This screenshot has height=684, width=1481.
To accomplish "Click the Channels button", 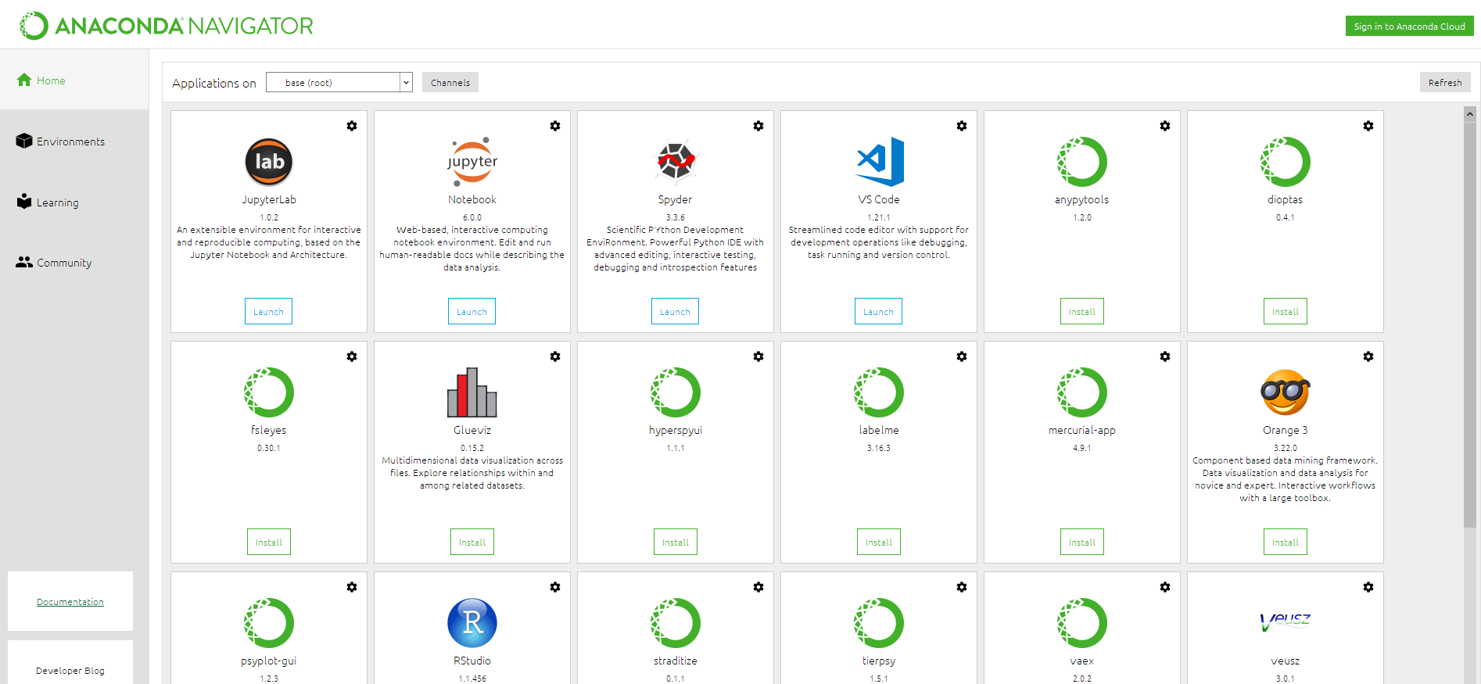I will pos(450,82).
